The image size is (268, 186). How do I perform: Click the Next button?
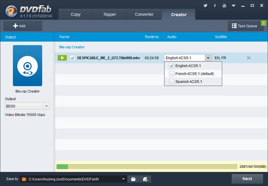tap(247, 179)
